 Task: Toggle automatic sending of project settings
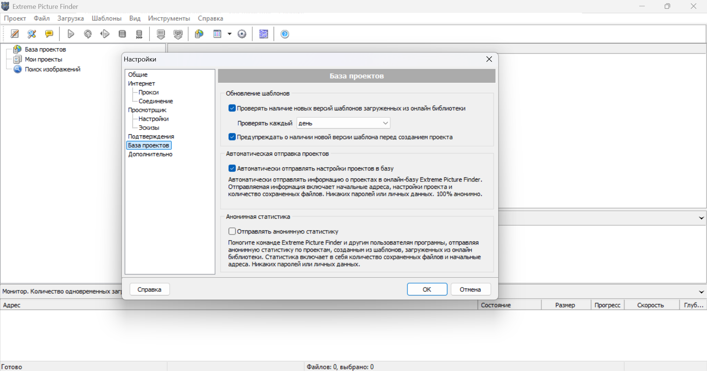[x=232, y=168]
